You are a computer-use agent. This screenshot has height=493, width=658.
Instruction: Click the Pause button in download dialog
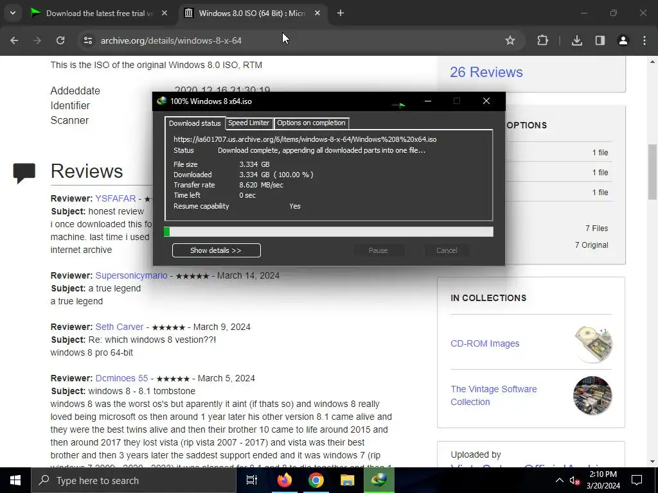tap(378, 250)
